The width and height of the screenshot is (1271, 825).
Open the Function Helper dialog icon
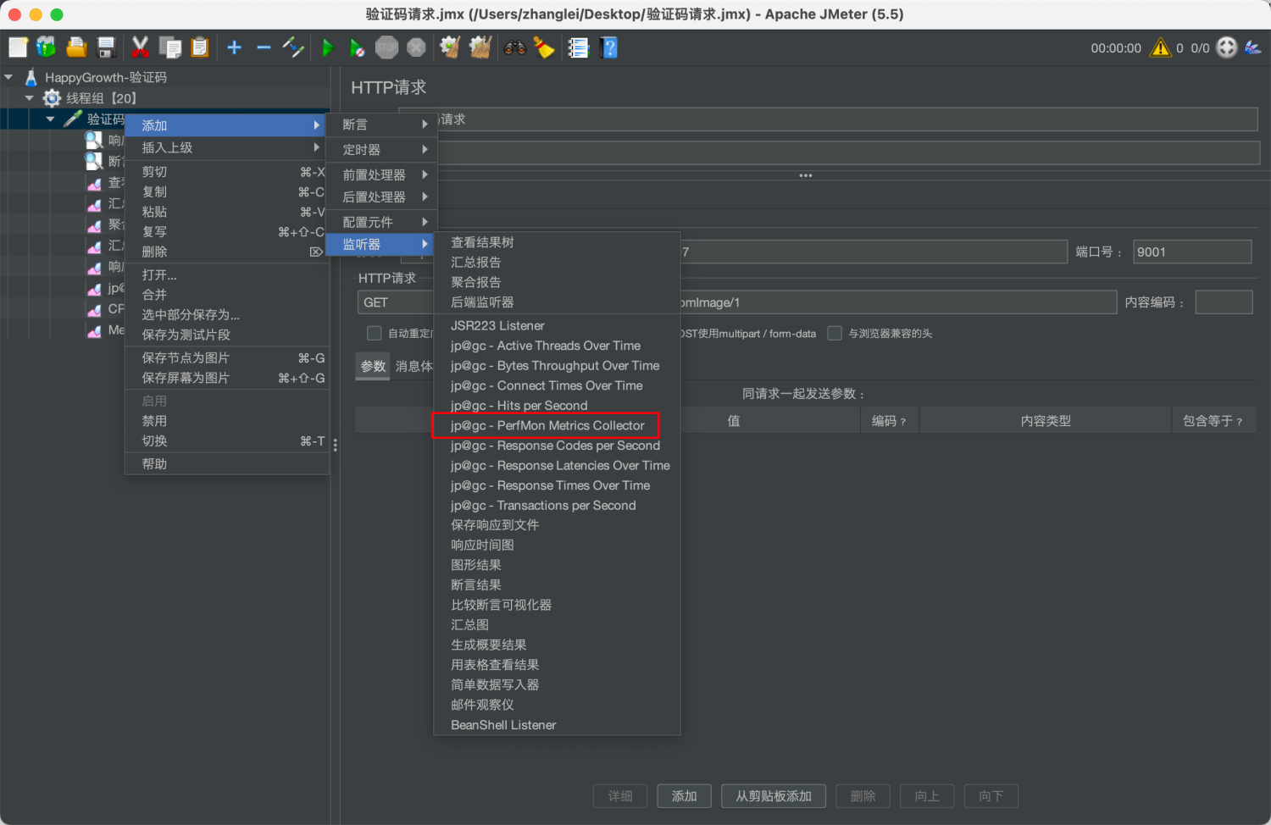click(579, 47)
